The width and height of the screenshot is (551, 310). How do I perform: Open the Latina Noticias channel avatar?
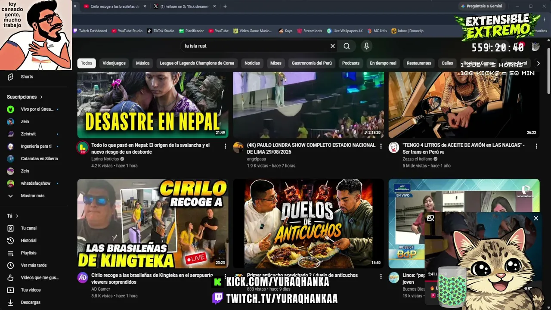pyautogui.click(x=83, y=148)
